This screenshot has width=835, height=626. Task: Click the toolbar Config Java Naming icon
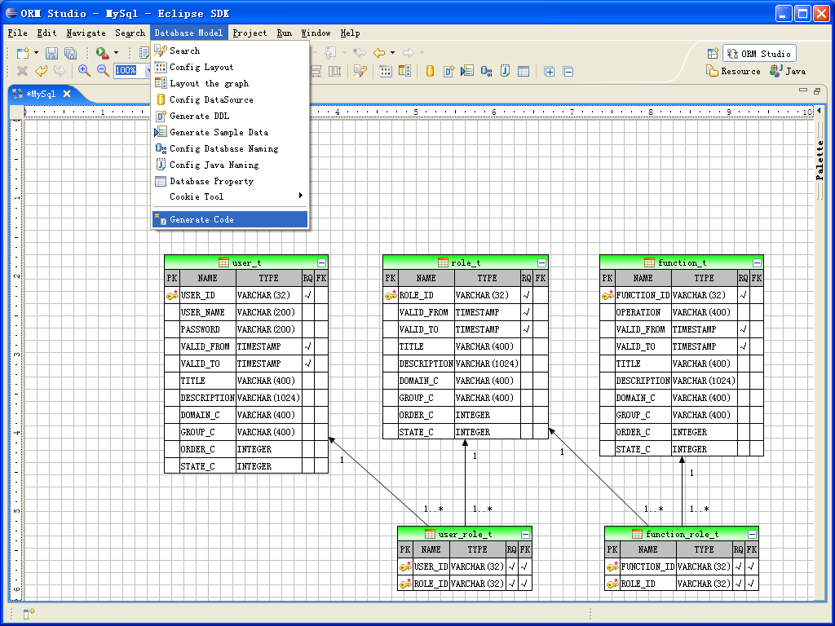pyautogui.click(x=505, y=71)
